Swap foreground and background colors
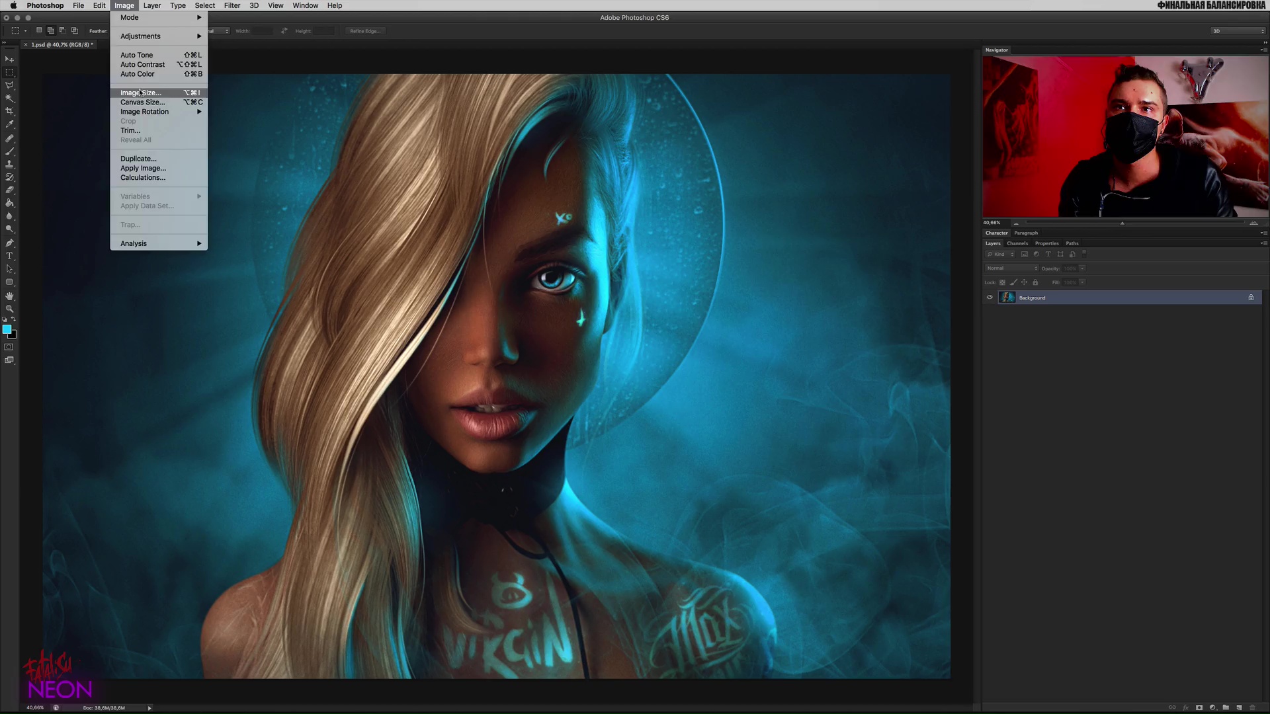Image resolution: width=1270 pixels, height=714 pixels. [x=13, y=319]
